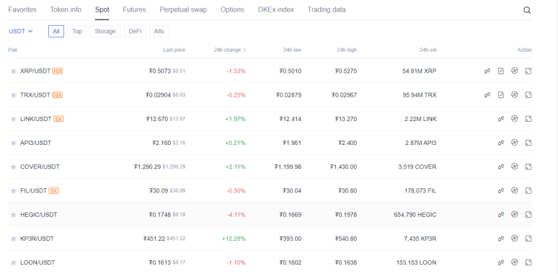
Task: Open compass icon in LINK/USDT row
Action: pyautogui.click(x=514, y=118)
